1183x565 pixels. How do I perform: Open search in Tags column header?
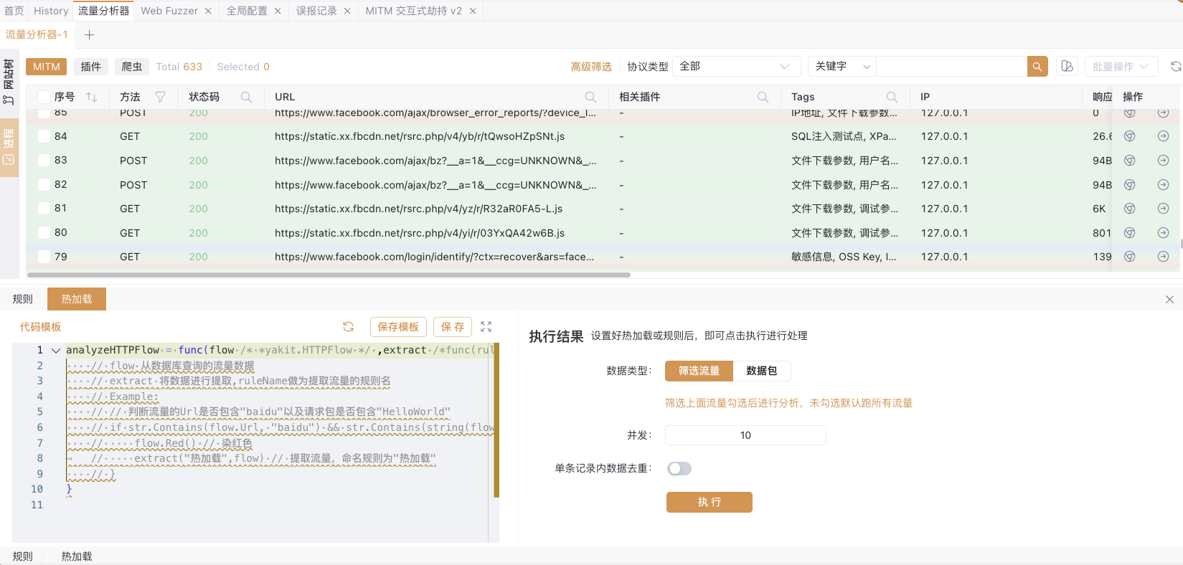point(892,97)
